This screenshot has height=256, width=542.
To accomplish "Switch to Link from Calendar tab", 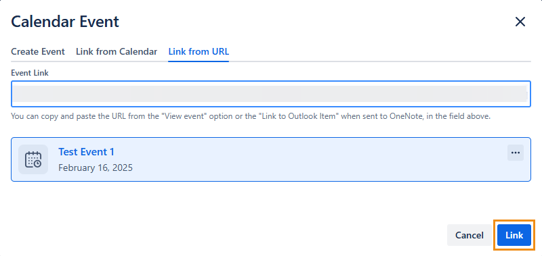I will coord(117,52).
